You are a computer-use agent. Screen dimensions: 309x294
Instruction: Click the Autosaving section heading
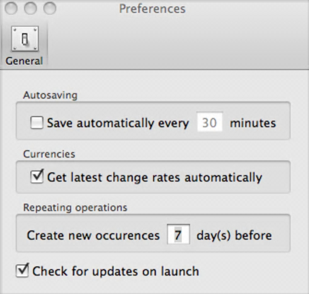click(50, 95)
